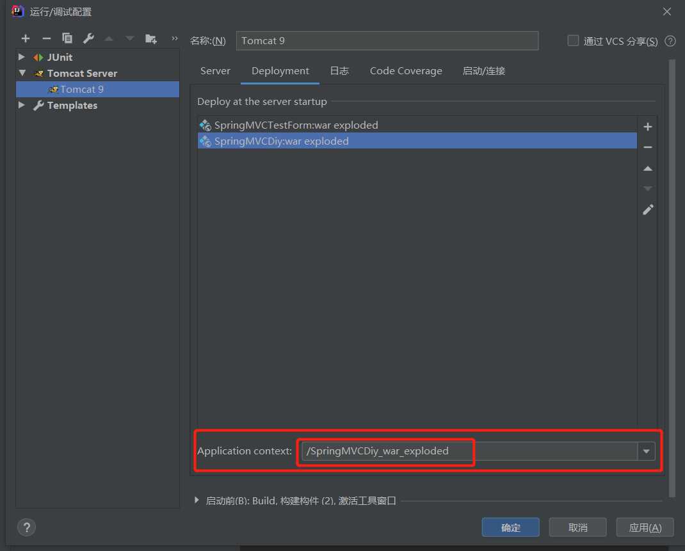The height and width of the screenshot is (551, 685).
Task: Show more toolbar actions chevron
Action: 175,38
